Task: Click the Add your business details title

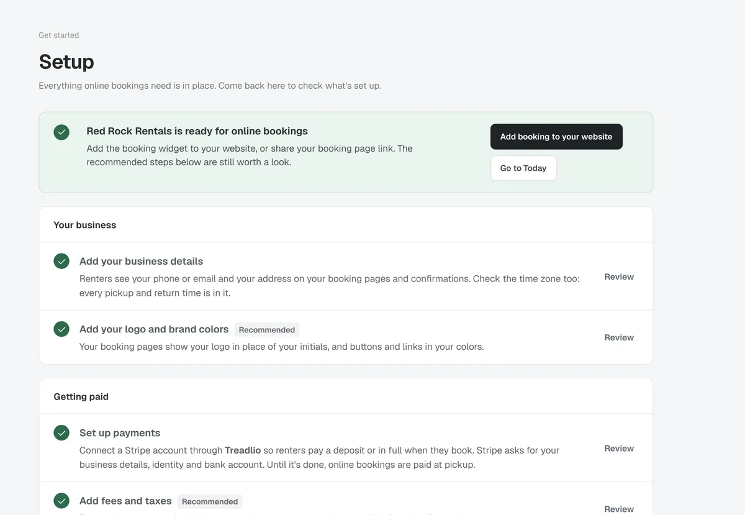Action: point(142,262)
